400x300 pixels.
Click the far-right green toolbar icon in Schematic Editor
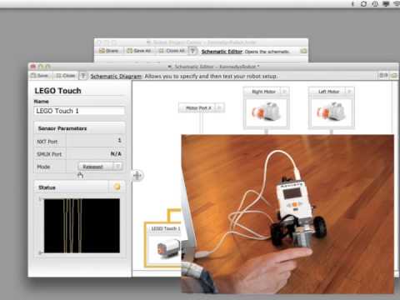(x=394, y=76)
